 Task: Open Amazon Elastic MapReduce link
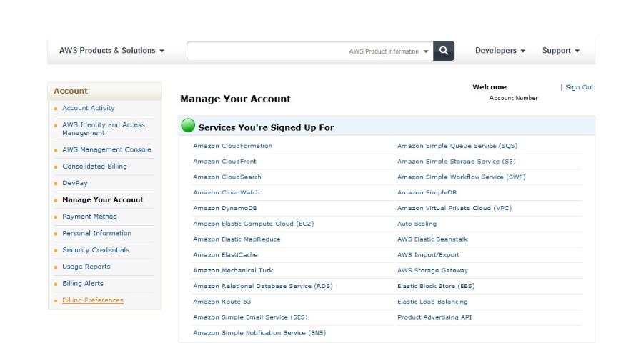[x=237, y=239]
